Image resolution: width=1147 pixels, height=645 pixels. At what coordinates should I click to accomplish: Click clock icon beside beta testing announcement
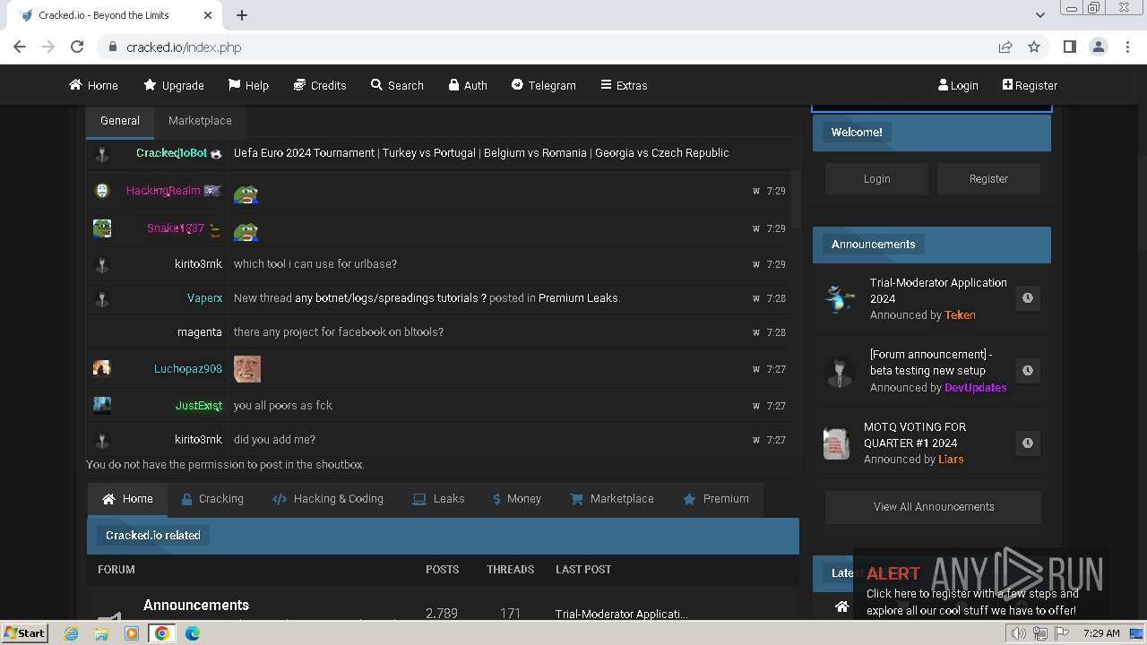(1028, 370)
